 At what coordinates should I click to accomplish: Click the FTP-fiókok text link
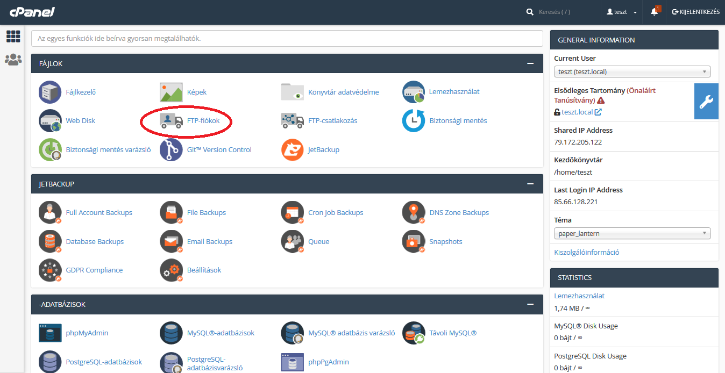pyautogui.click(x=203, y=120)
